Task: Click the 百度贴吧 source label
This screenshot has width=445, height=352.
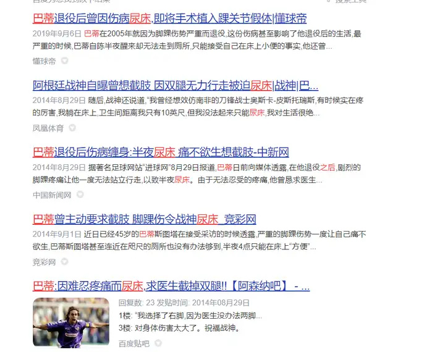Action: click(x=134, y=343)
